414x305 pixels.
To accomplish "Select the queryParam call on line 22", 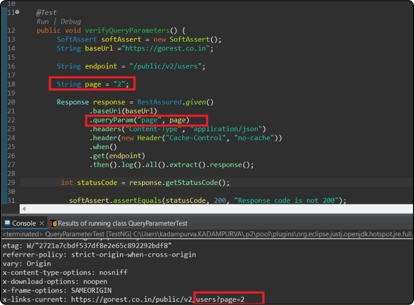I will 145,120.
